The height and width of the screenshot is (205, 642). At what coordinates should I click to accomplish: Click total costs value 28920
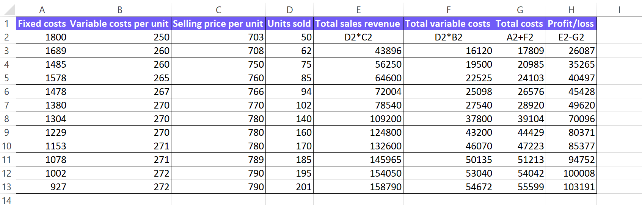520,105
